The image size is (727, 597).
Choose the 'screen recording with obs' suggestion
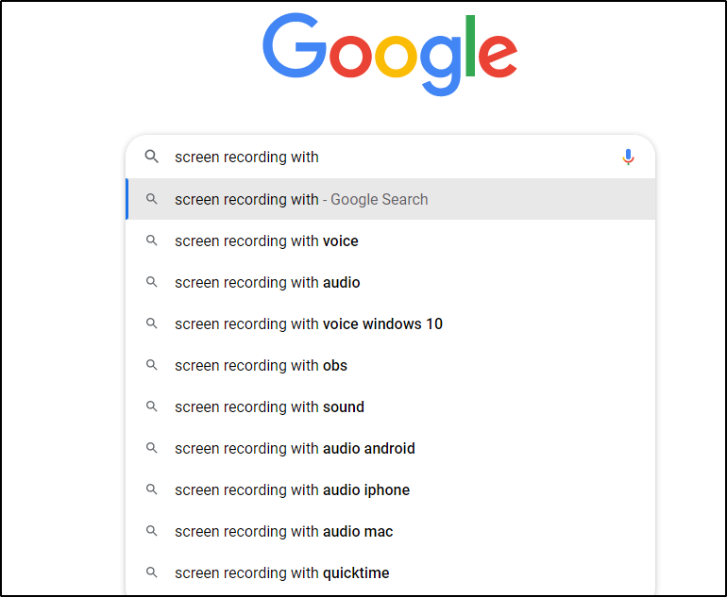[x=261, y=365]
